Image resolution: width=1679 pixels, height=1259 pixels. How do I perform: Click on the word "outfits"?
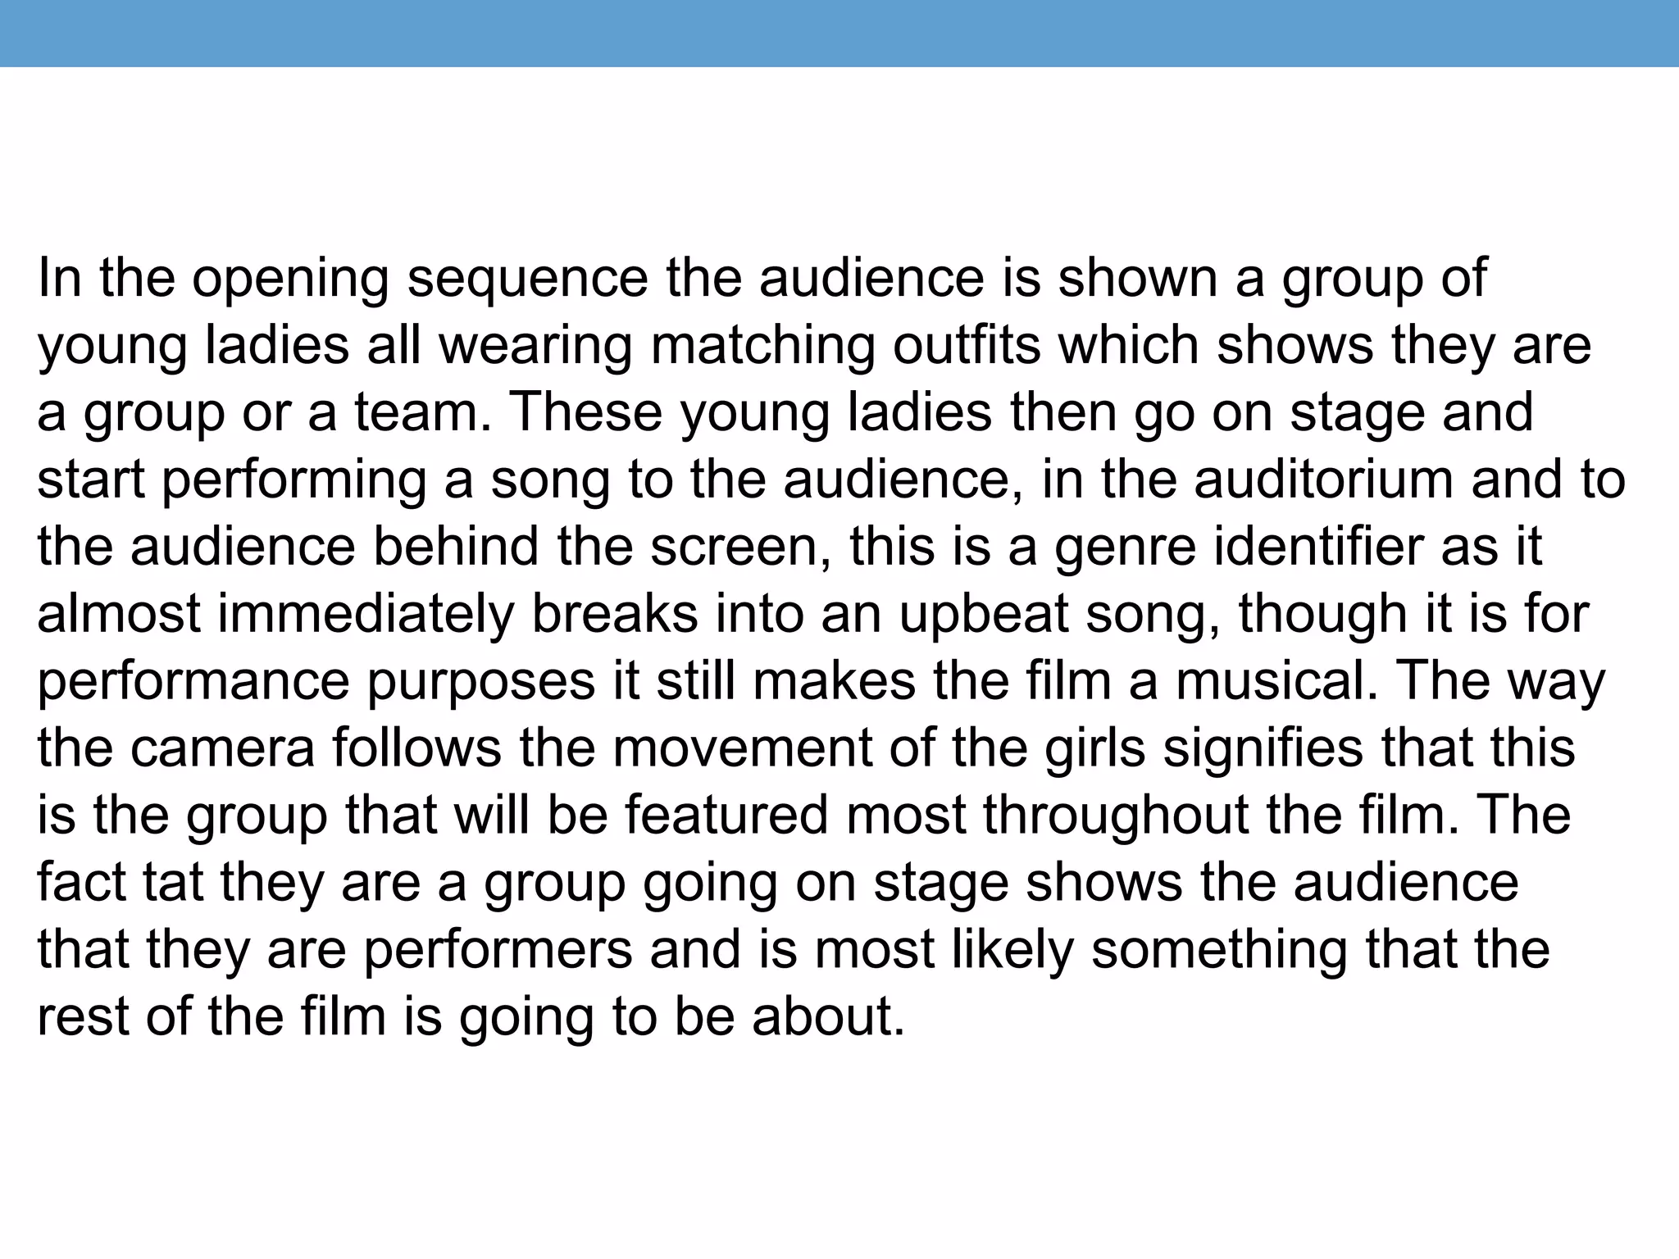(967, 344)
